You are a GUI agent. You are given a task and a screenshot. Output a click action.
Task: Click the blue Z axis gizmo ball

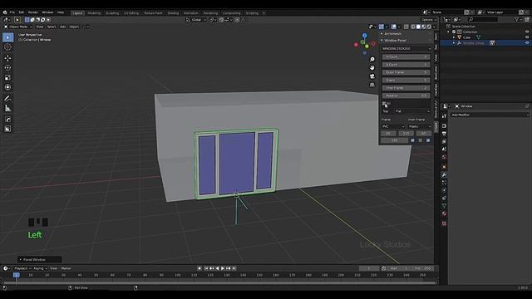click(x=364, y=36)
